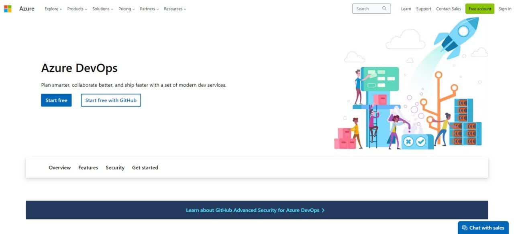Open the Chat with sales button
The width and height of the screenshot is (514, 234).
(x=483, y=228)
